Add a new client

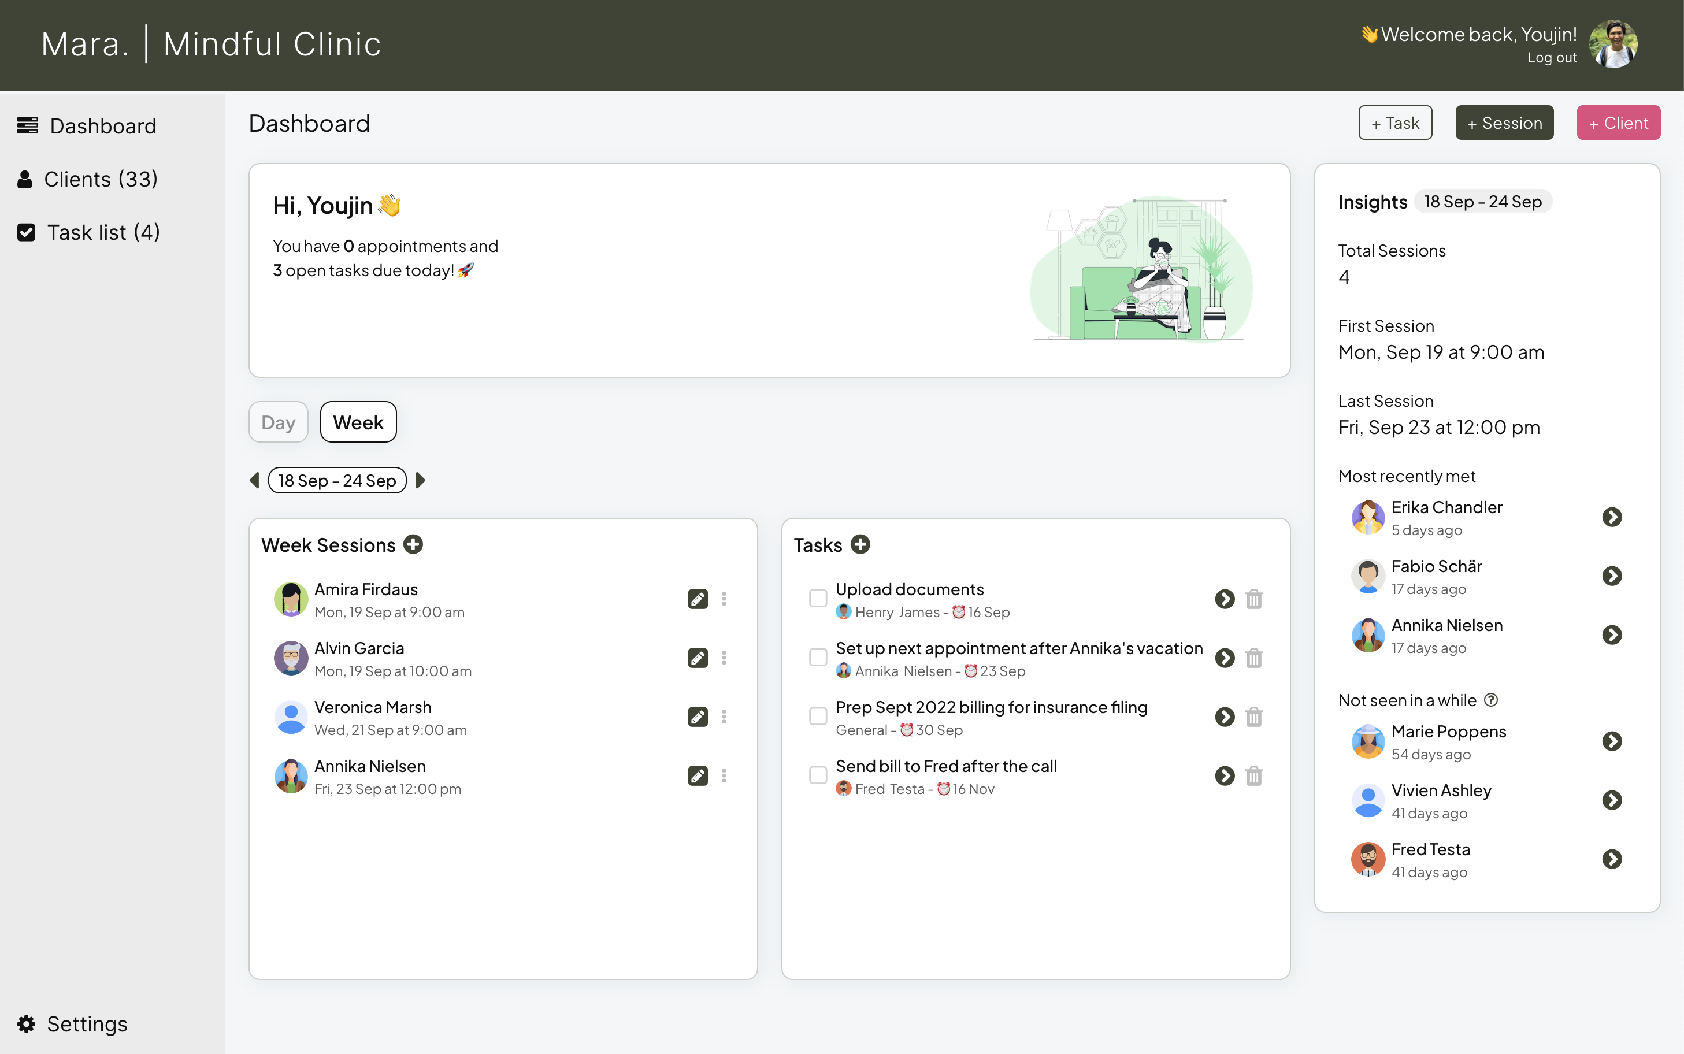(x=1619, y=123)
